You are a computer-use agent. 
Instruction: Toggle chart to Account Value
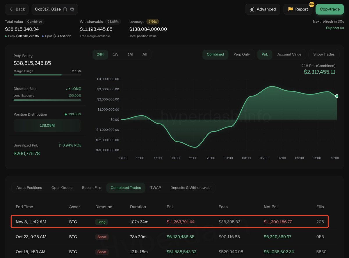pyautogui.click(x=289, y=54)
